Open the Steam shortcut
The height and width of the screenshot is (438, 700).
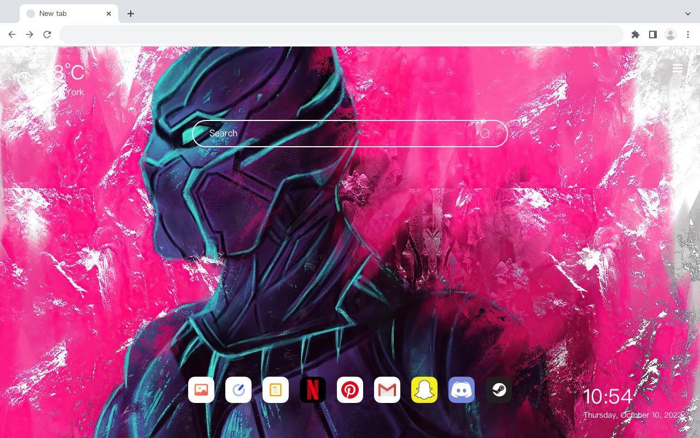coord(499,390)
